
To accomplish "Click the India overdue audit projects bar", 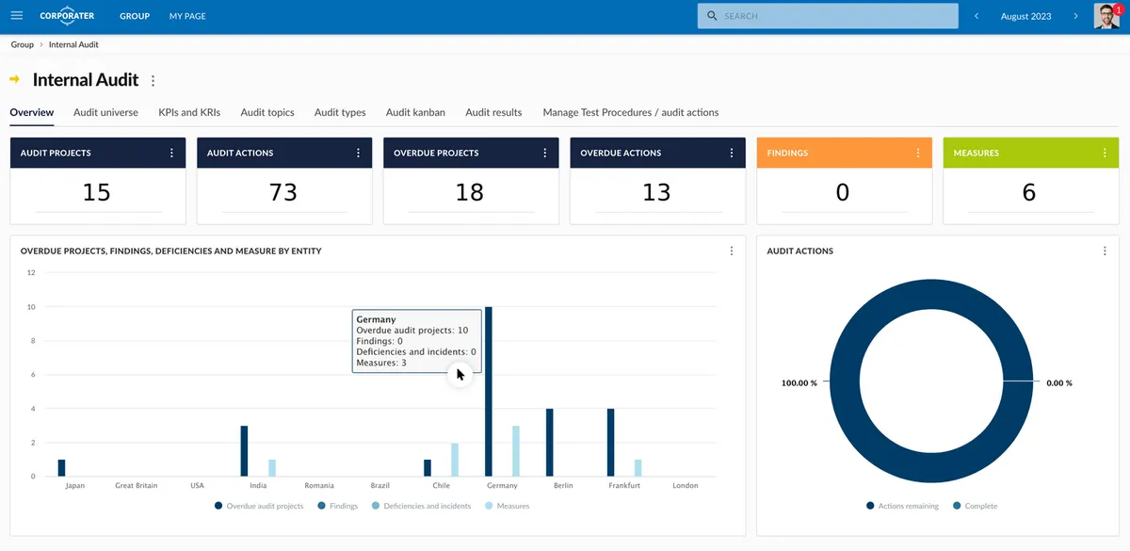I will point(244,451).
